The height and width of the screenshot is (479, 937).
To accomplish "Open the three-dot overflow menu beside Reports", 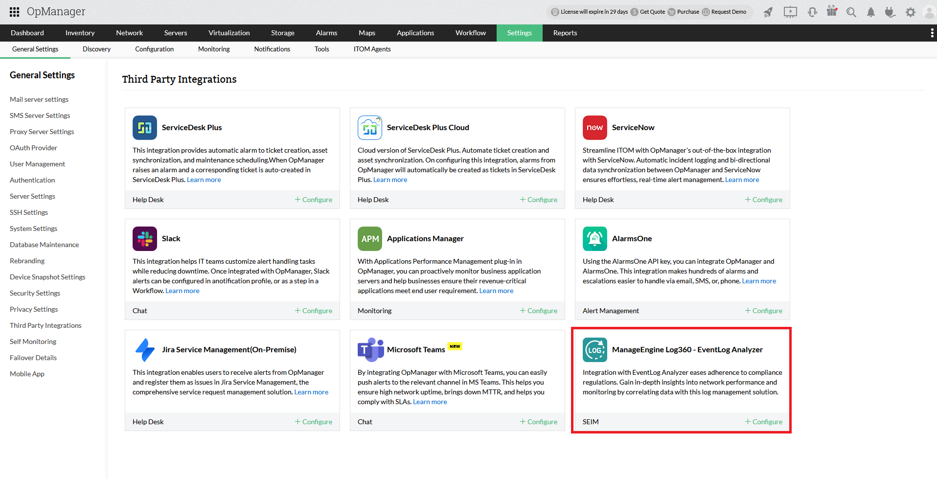I will [932, 33].
